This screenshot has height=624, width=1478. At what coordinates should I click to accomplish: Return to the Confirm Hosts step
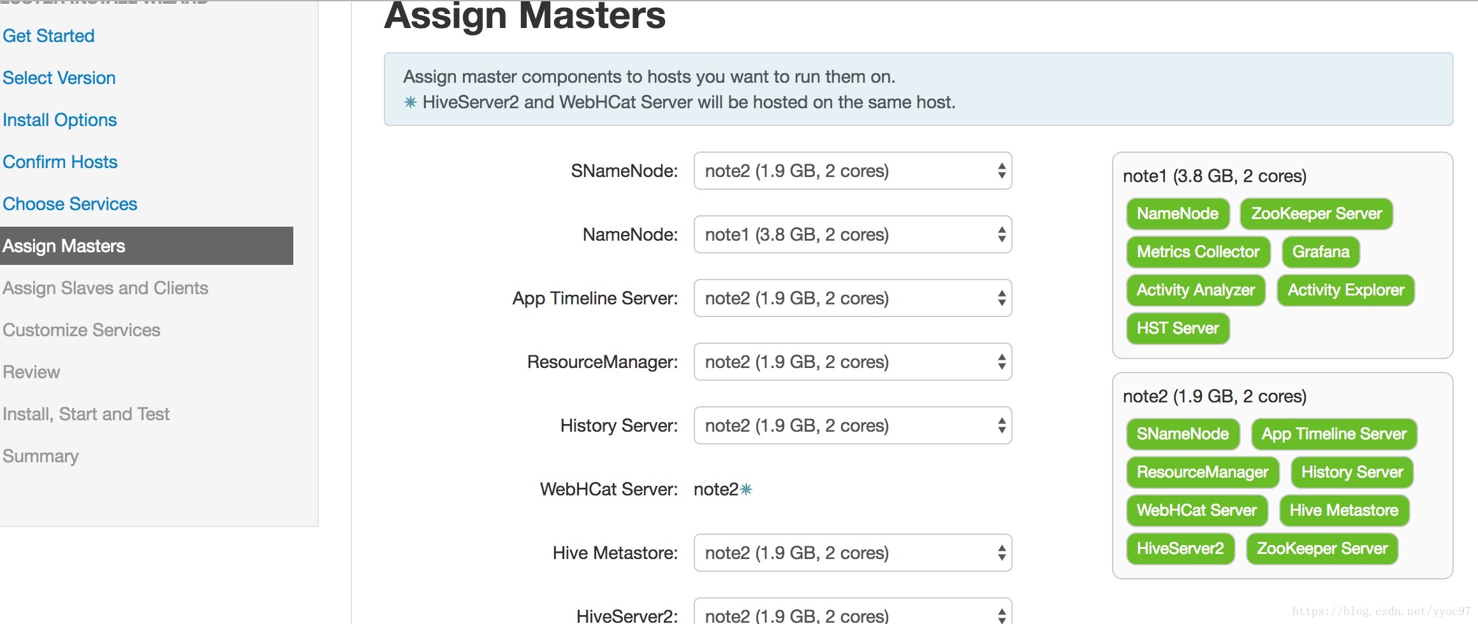[x=60, y=162]
